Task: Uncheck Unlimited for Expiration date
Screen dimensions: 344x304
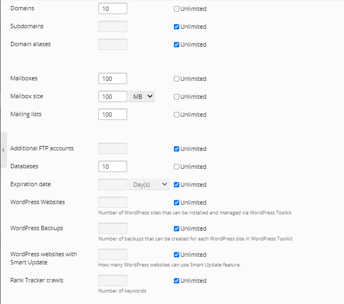Action: click(177, 185)
